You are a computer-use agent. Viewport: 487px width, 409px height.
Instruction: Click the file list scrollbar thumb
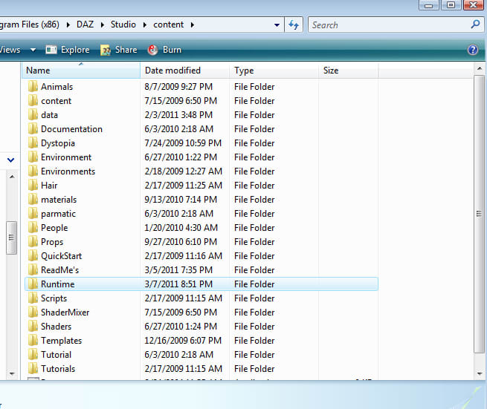pos(479,214)
